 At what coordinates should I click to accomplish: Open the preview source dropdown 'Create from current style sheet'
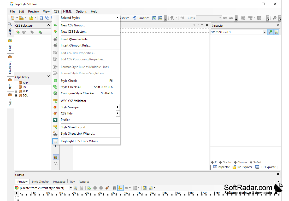tap(70, 188)
